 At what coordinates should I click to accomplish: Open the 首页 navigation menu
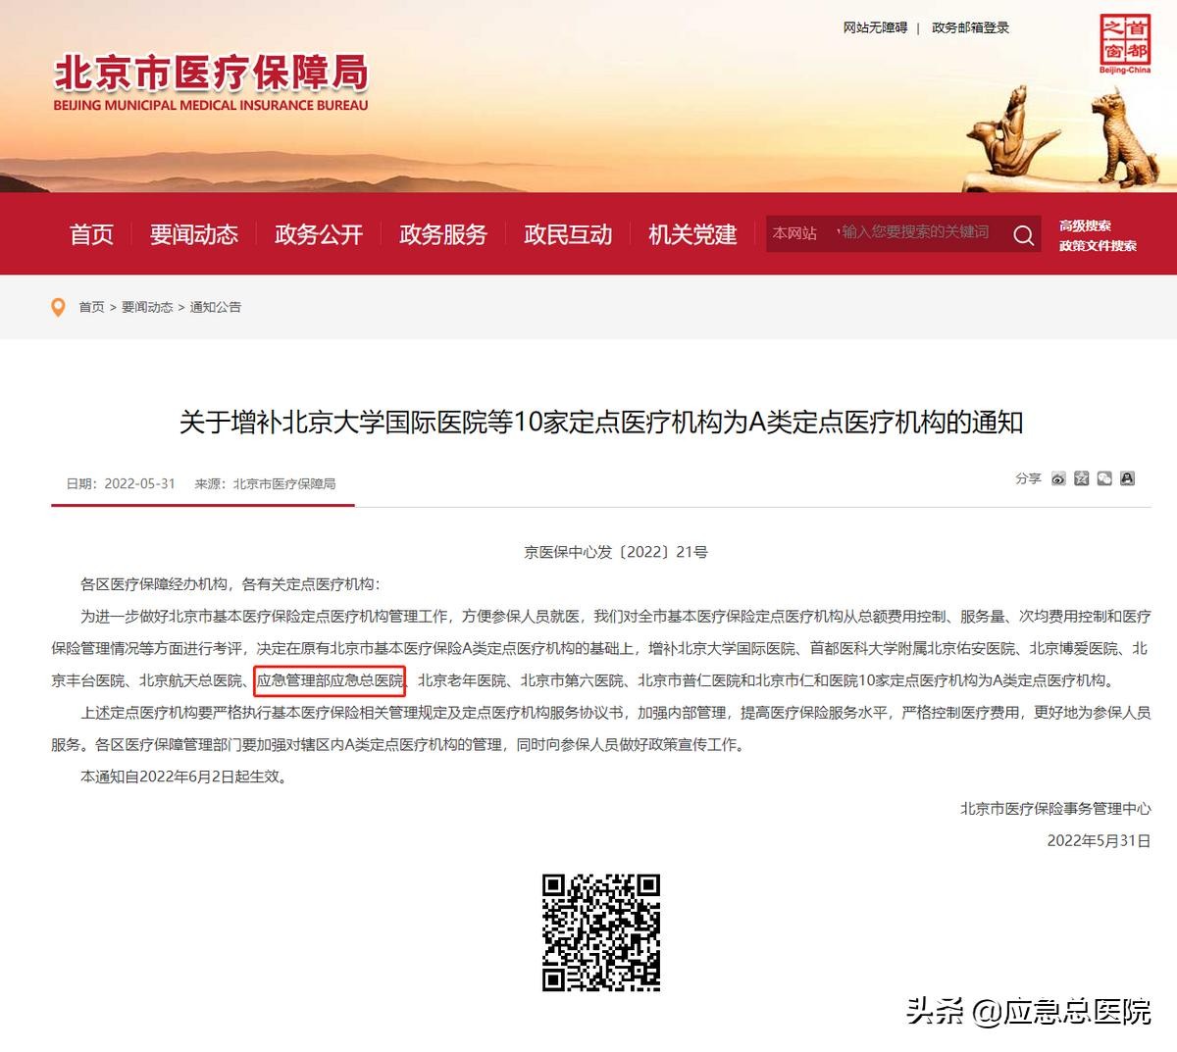(x=92, y=234)
